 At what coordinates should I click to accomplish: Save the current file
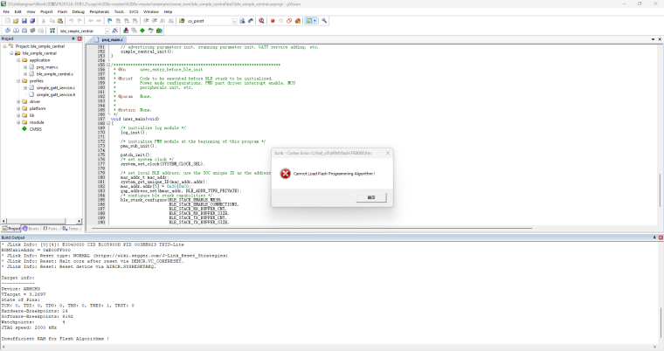[24, 21]
